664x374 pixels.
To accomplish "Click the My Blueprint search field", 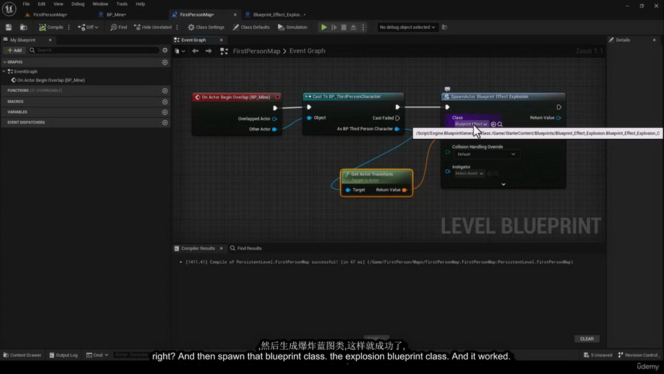I will pyautogui.click(x=94, y=50).
